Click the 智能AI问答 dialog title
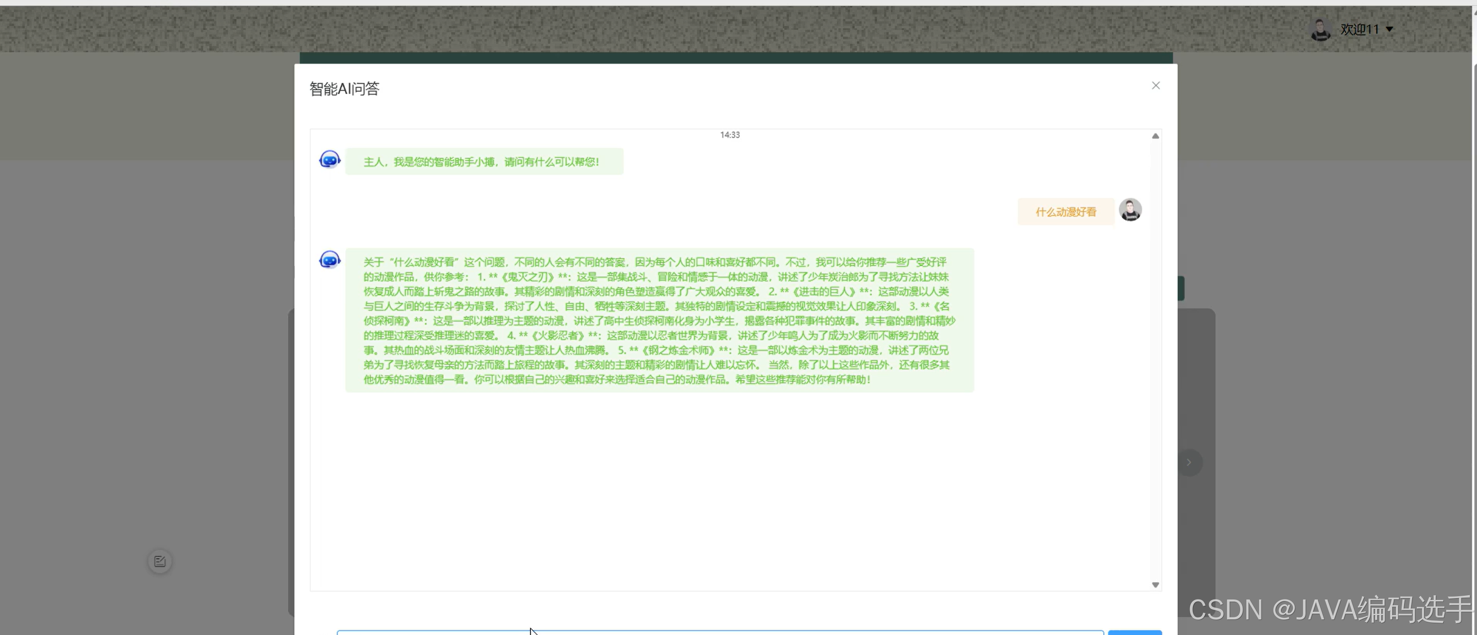The height and width of the screenshot is (635, 1477). 345,89
